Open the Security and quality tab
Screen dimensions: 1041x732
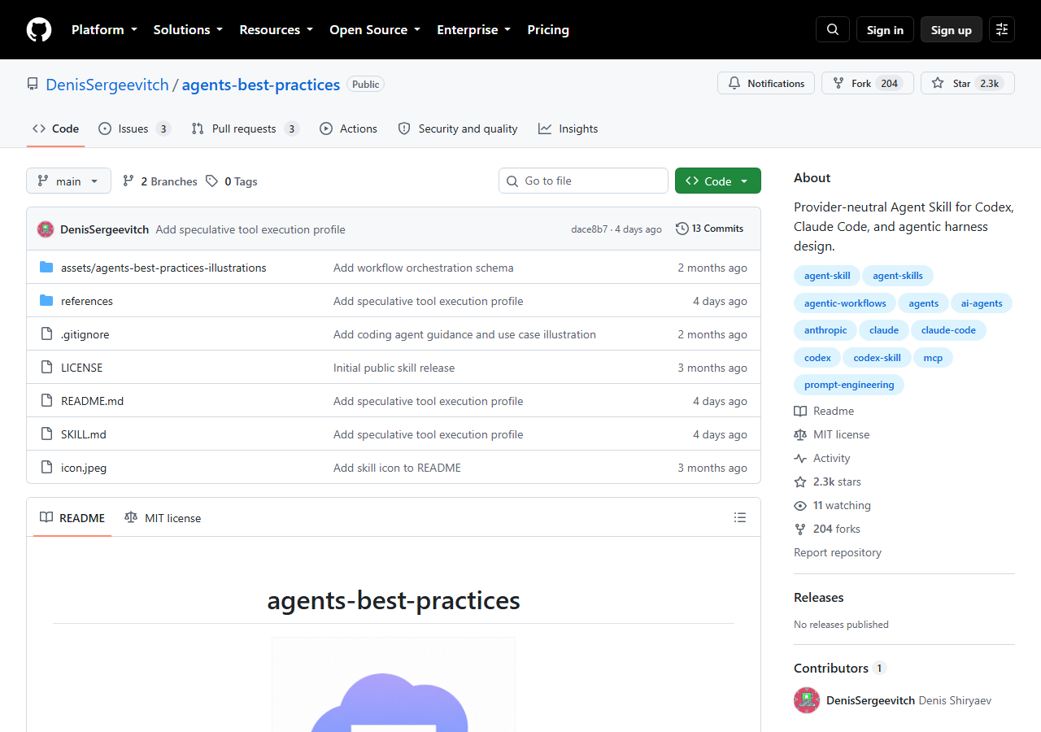[x=458, y=129]
